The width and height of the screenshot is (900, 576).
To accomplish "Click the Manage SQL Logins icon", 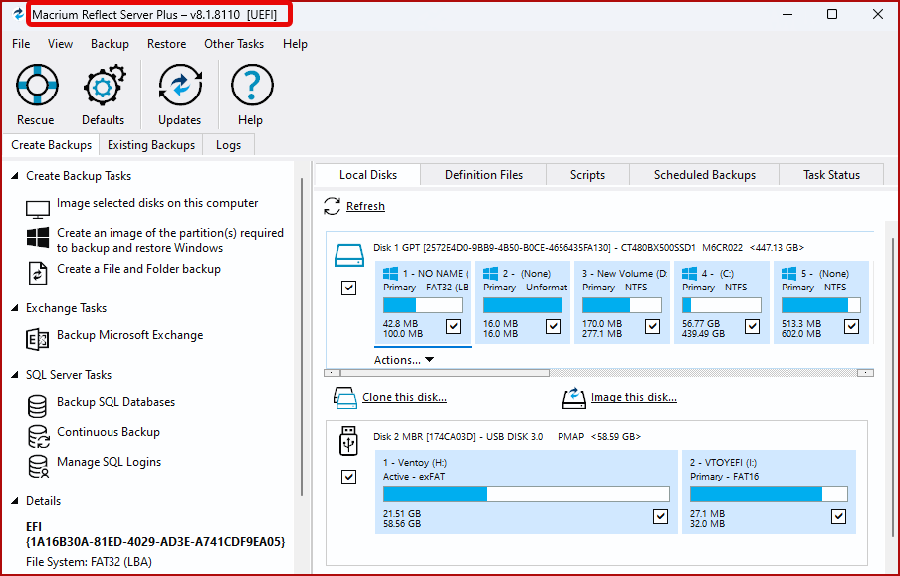I will (x=38, y=466).
